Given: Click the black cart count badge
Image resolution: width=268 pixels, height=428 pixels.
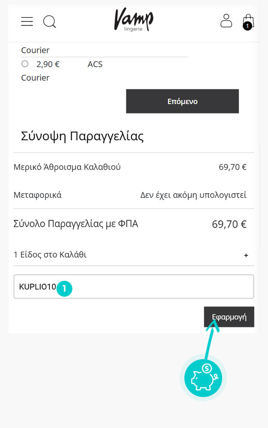Looking at the screenshot, I should point(247,26).
